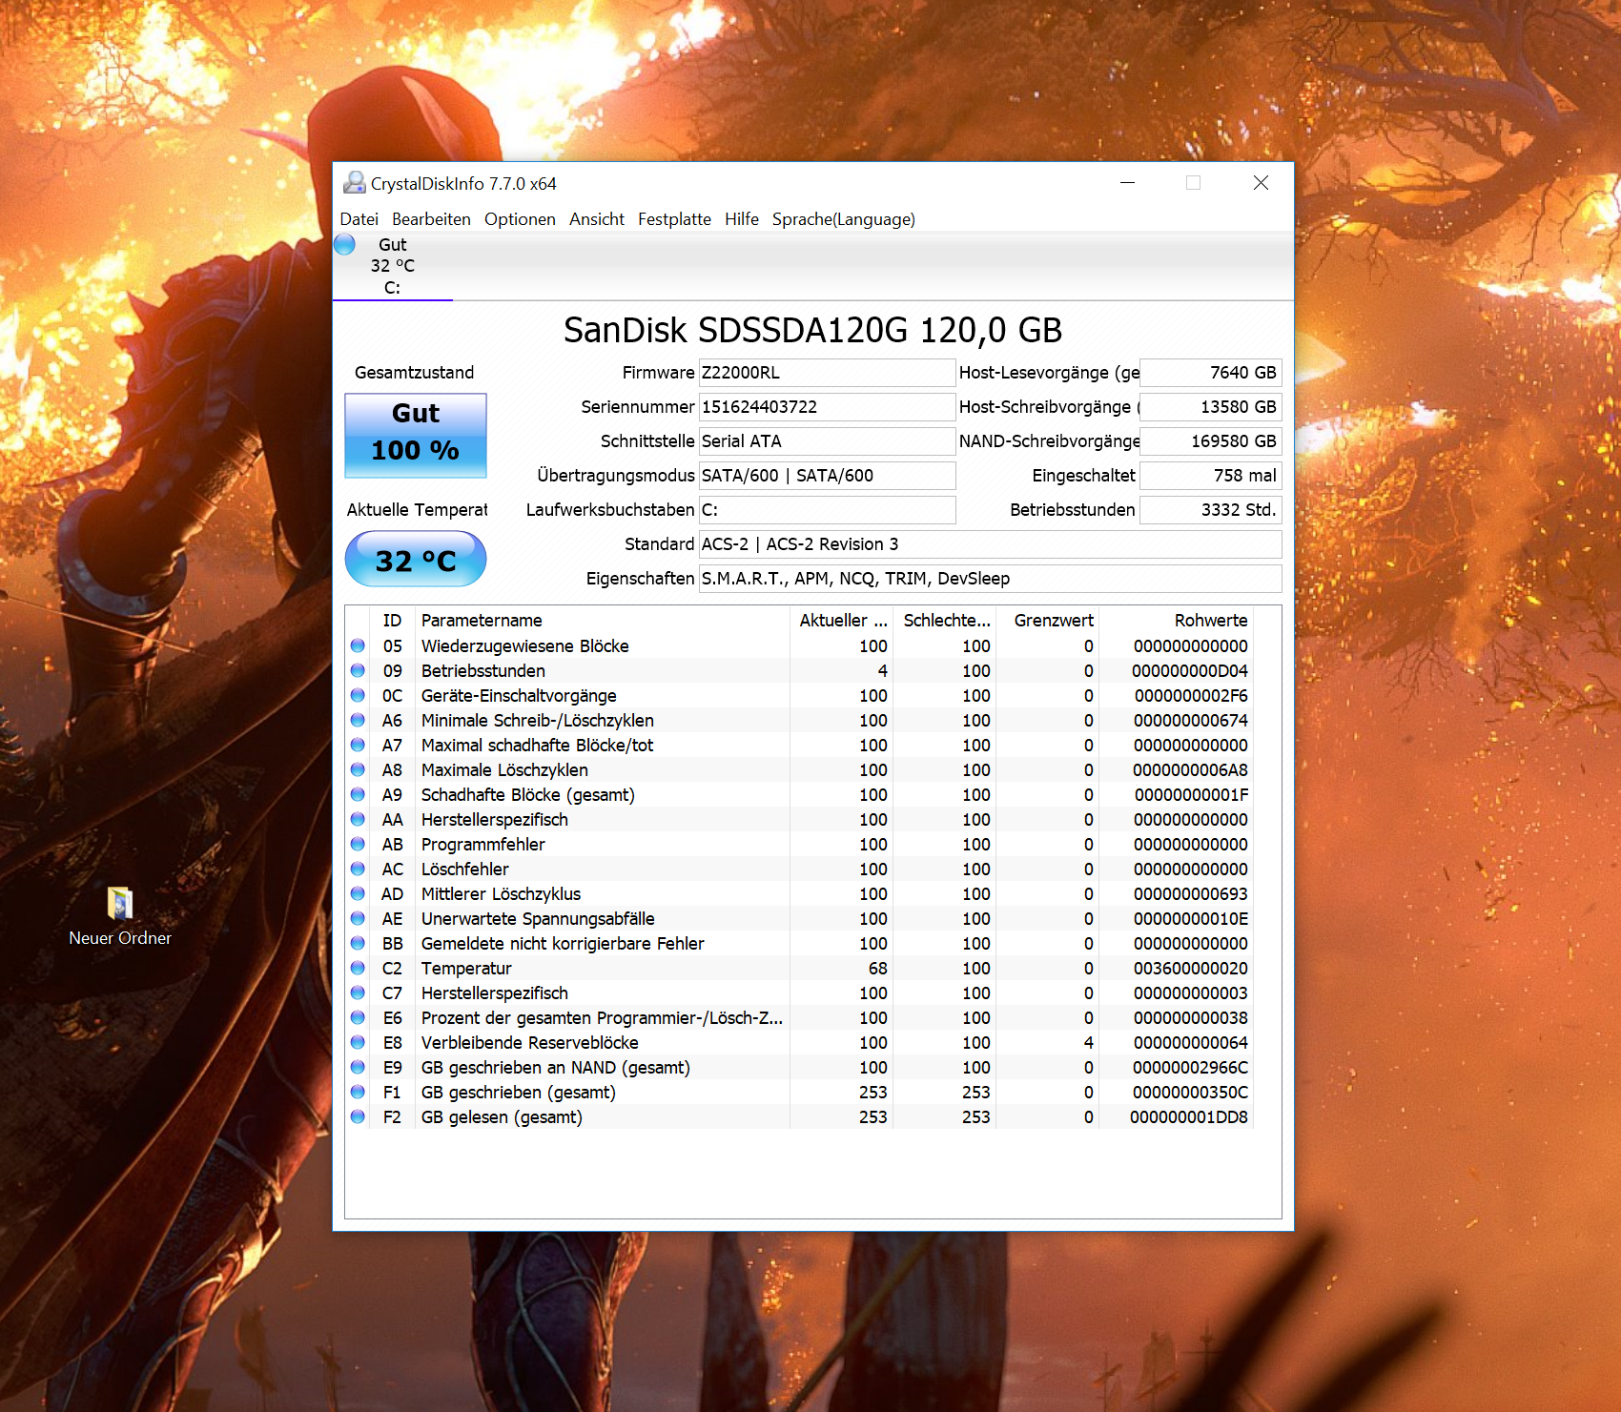Select the 'Verbleibende Reserveblöcke' parameter name
Image resolution: width=1621 pixels, height=1412 pixels.
pyautogui.click(x=530, y=1043)
